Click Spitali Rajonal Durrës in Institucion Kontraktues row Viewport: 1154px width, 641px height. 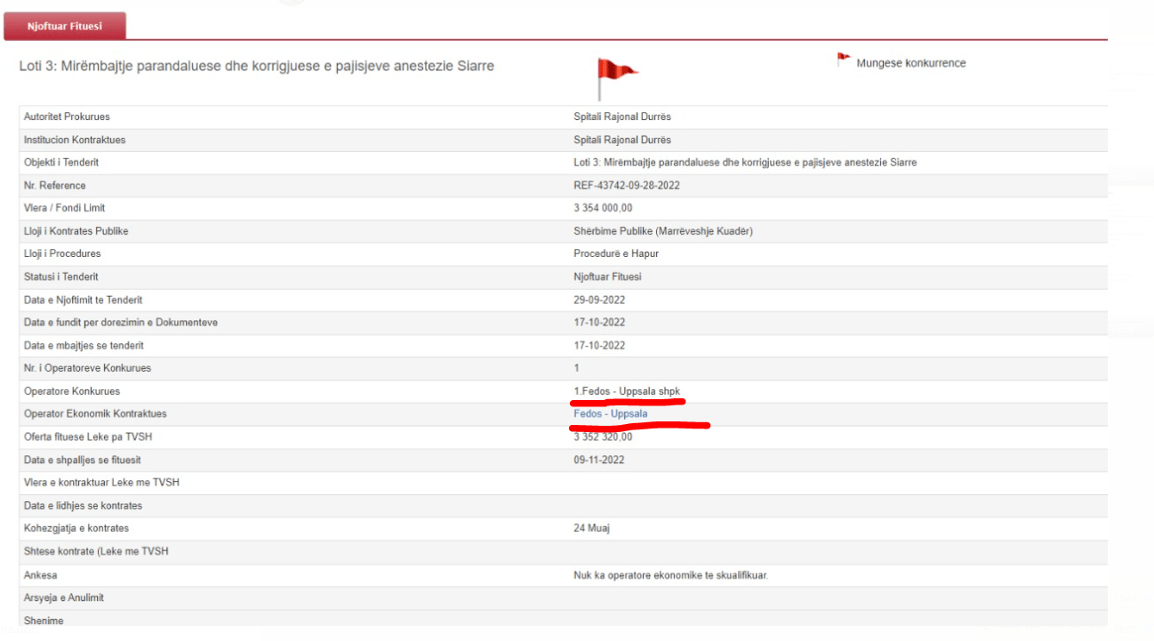[622, 140]
